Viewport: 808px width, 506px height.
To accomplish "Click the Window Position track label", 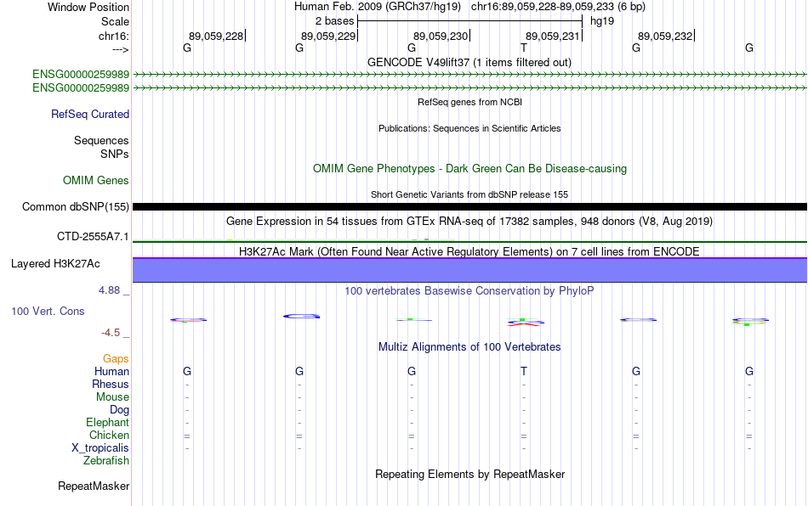I will point(88,7).
